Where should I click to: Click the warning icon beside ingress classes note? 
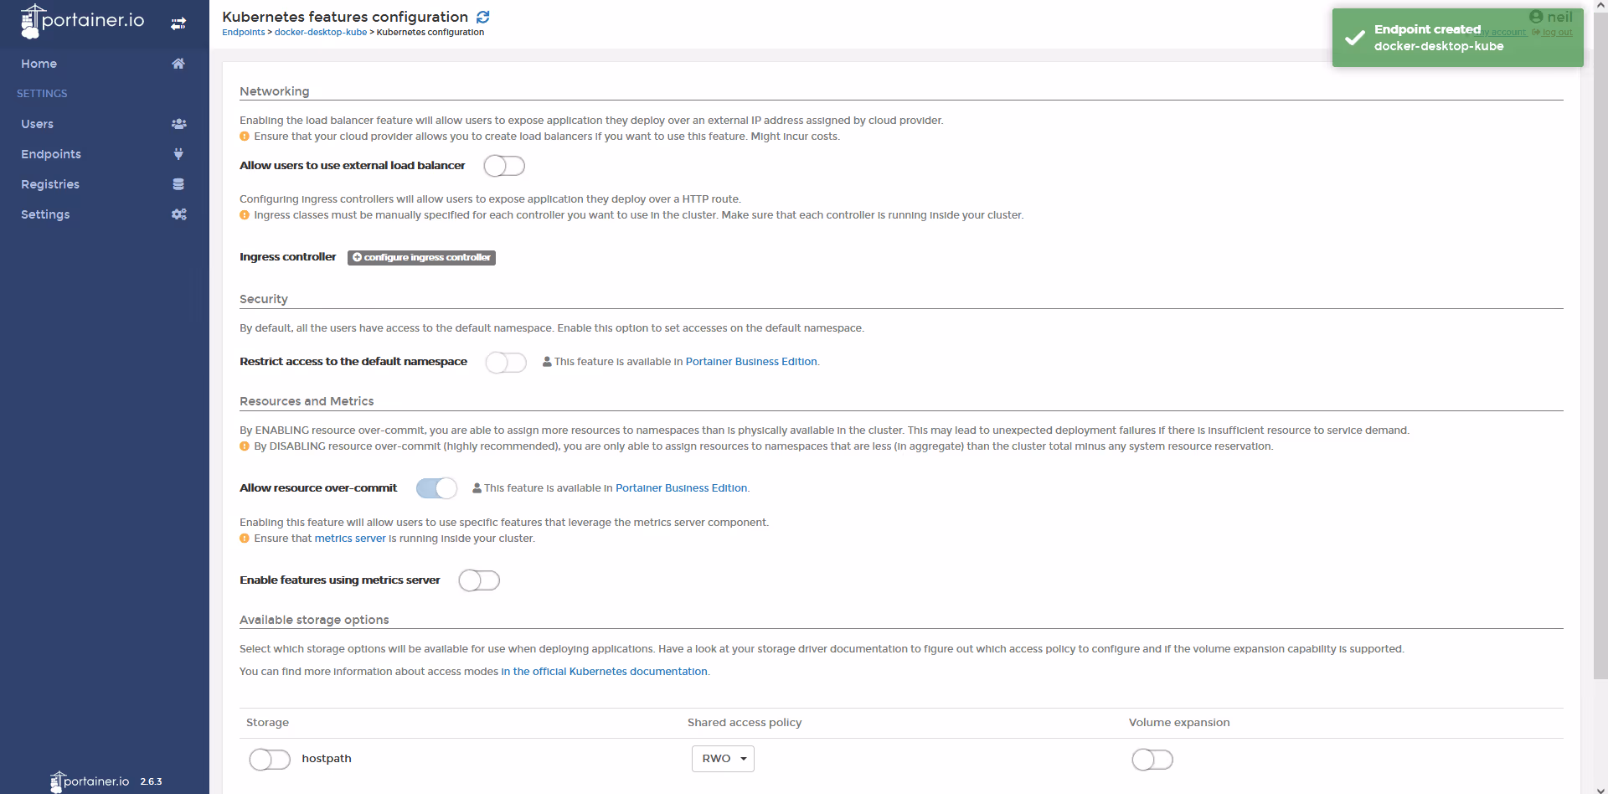point(245,215)
